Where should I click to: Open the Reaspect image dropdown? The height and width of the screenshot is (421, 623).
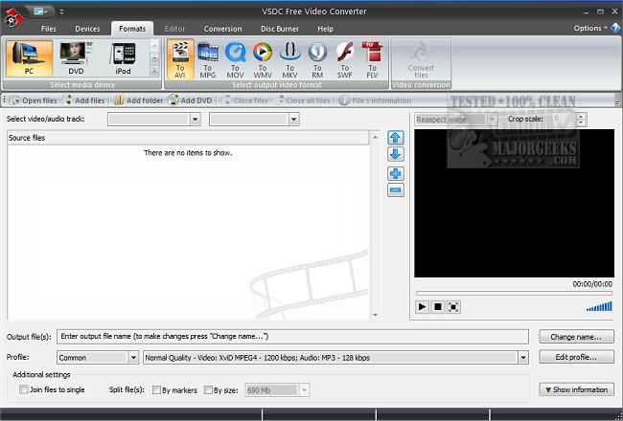coord(493,119)
